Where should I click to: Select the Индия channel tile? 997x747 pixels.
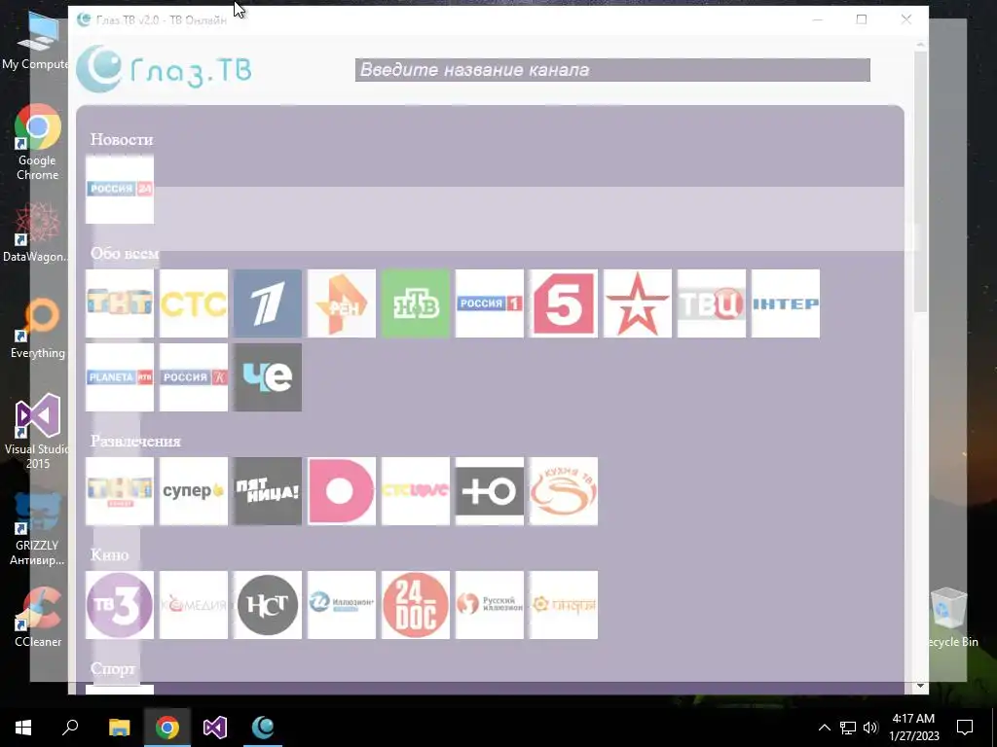coord(564,605)
